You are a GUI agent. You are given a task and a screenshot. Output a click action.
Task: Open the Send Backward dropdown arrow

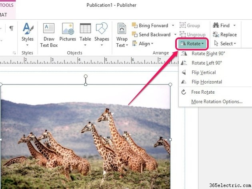[x=175, y=34]
